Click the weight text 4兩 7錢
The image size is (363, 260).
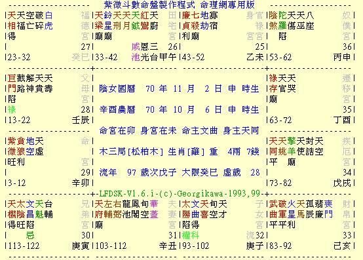tap(243, 152)
